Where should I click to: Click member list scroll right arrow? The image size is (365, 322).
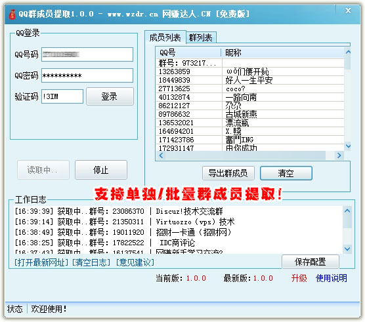[x=339, y=155]
